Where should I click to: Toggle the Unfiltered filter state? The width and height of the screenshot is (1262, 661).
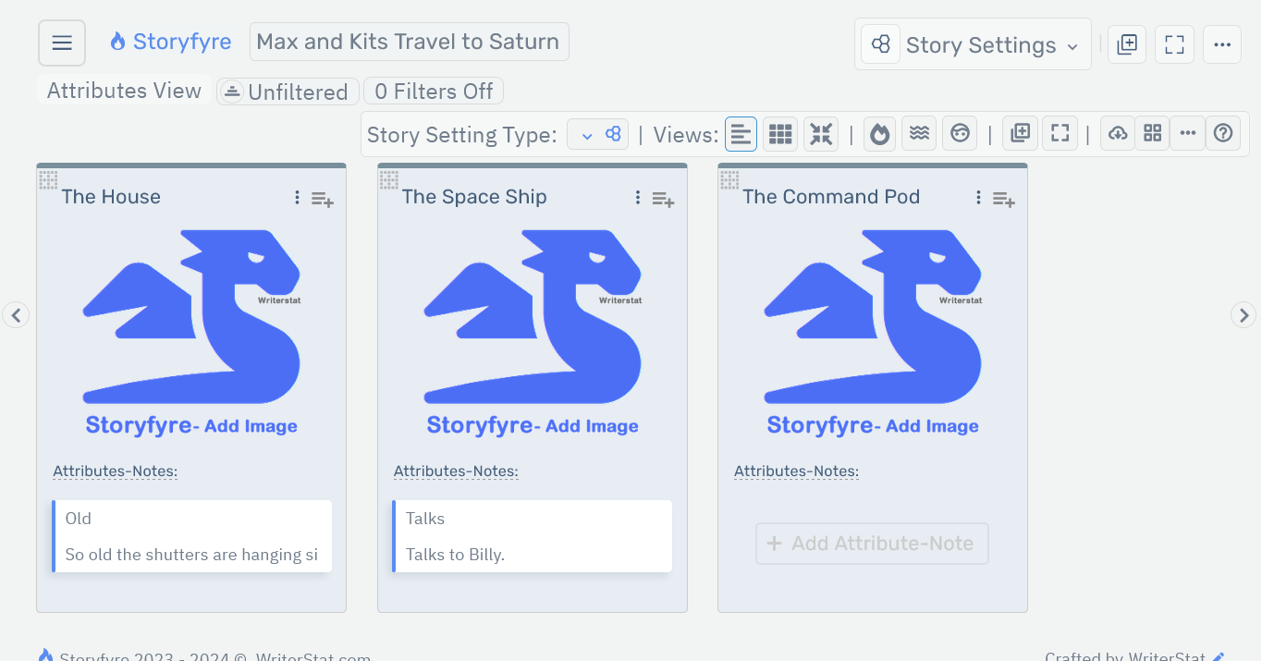[287, 91]
